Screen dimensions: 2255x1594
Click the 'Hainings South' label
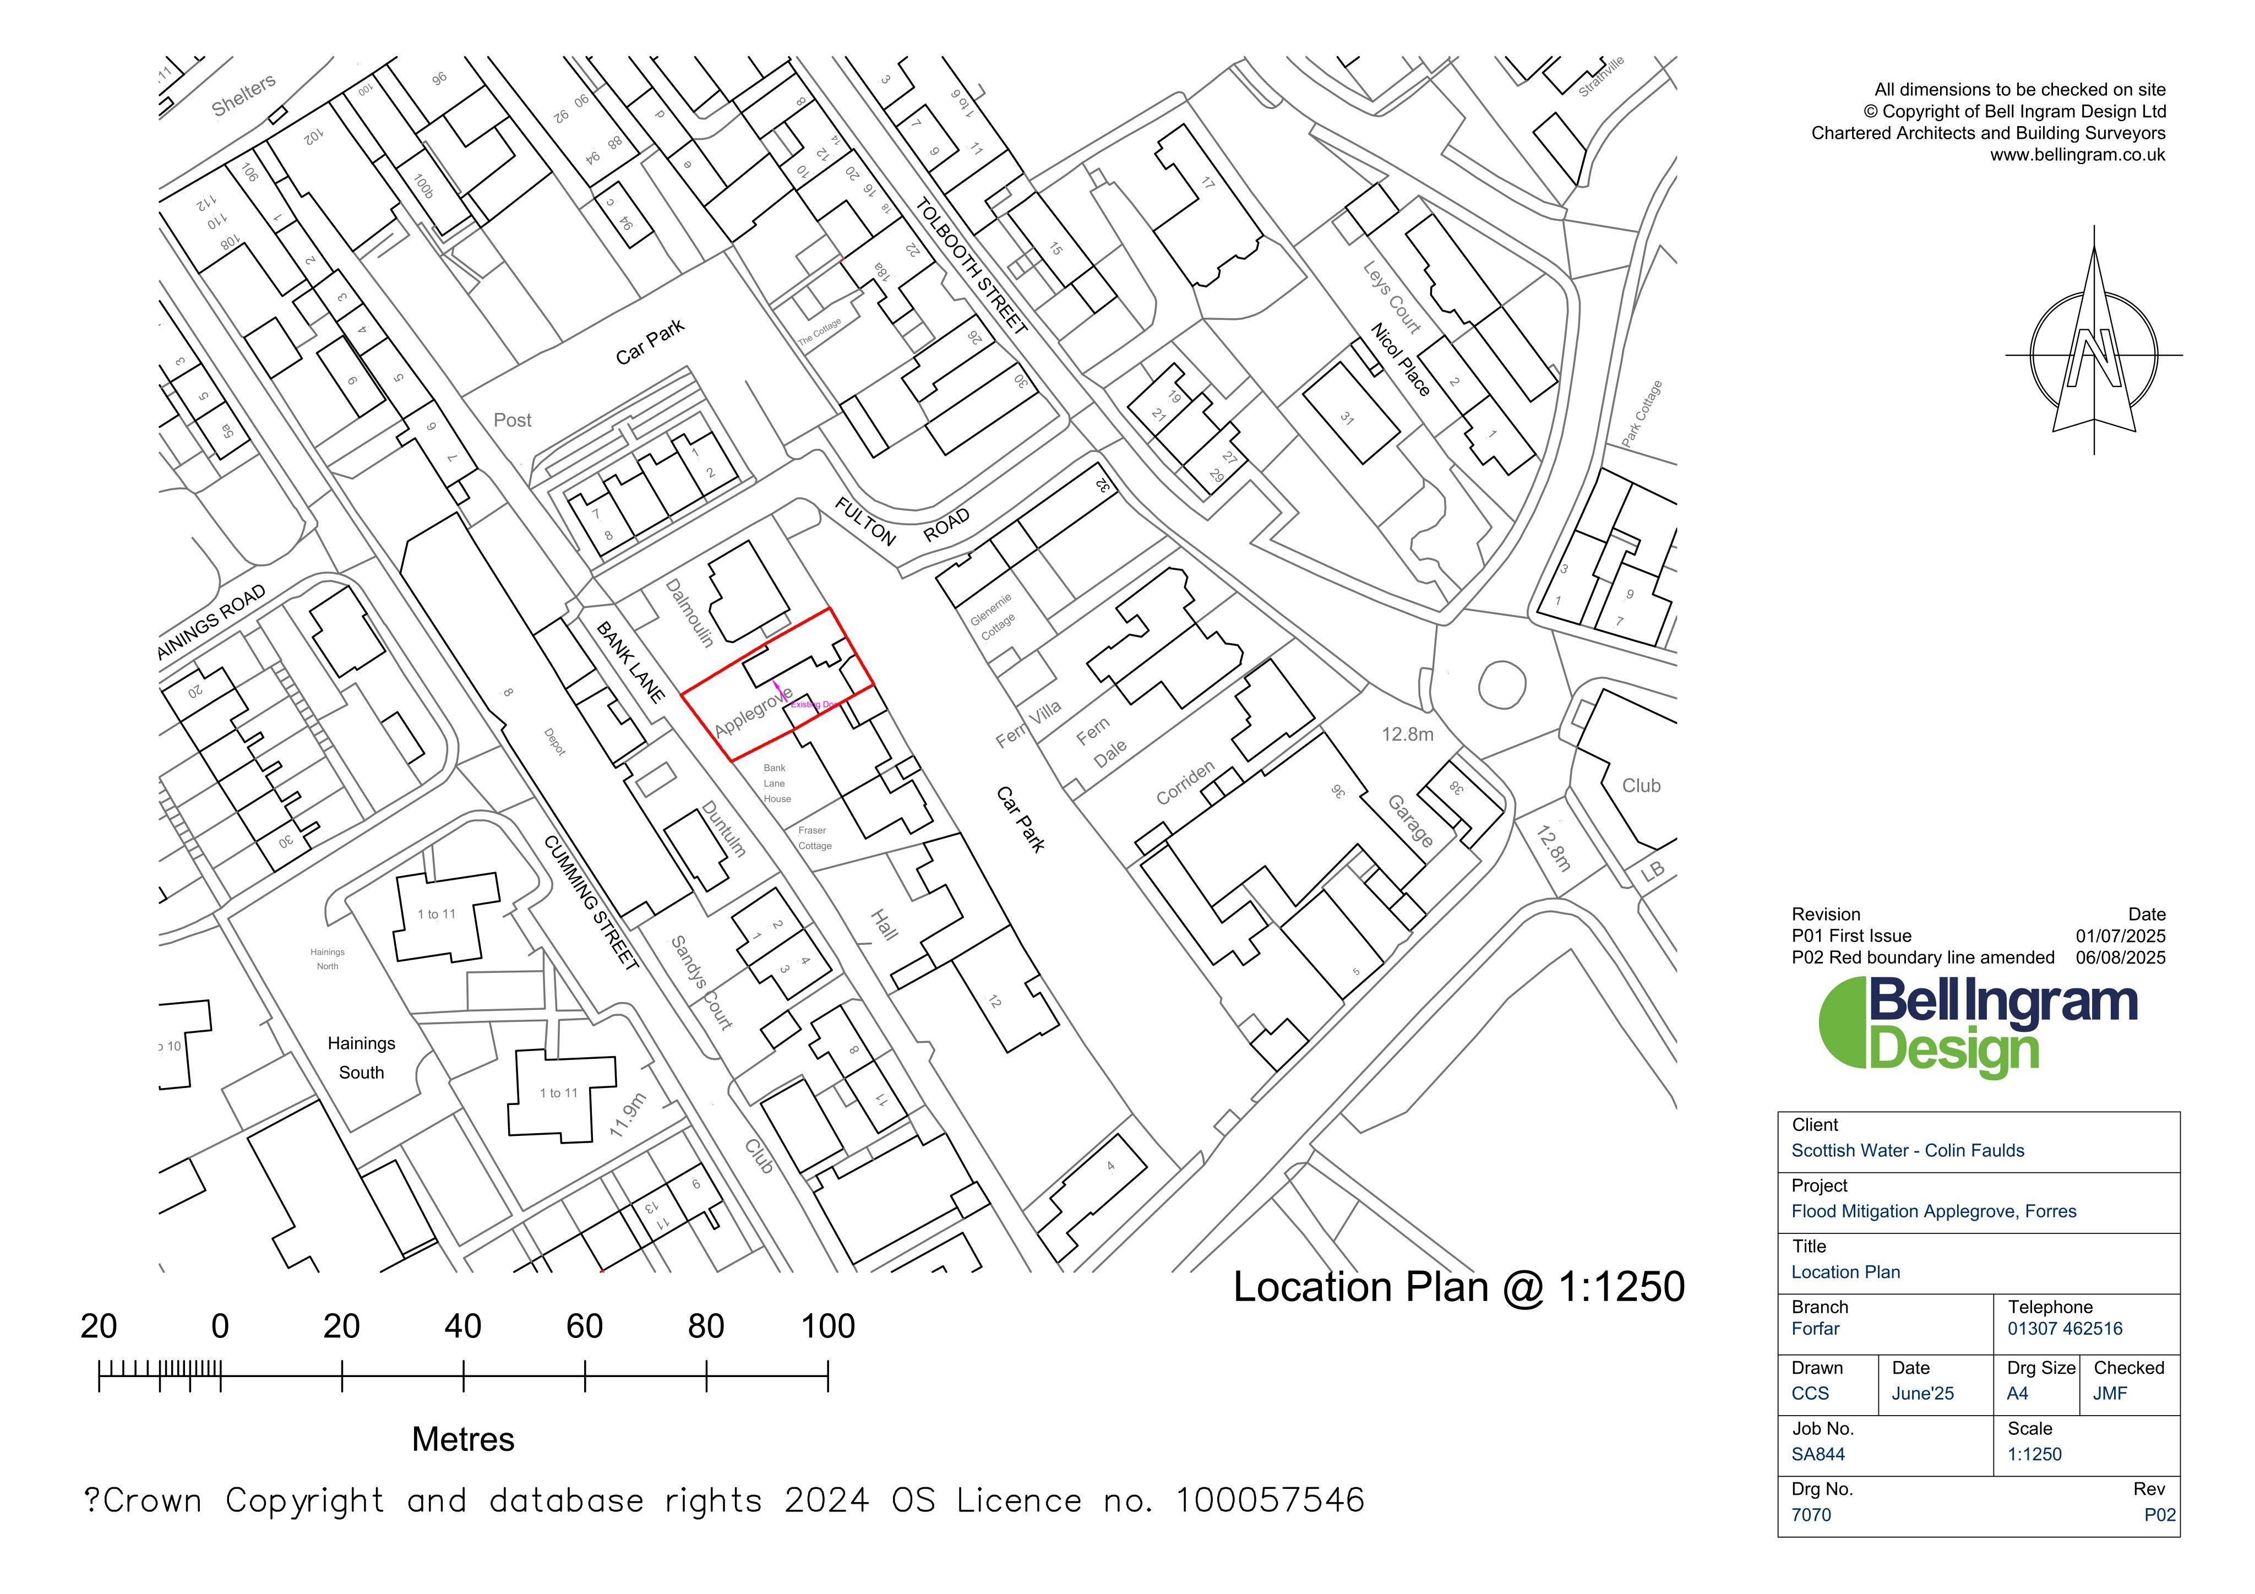362,1058
